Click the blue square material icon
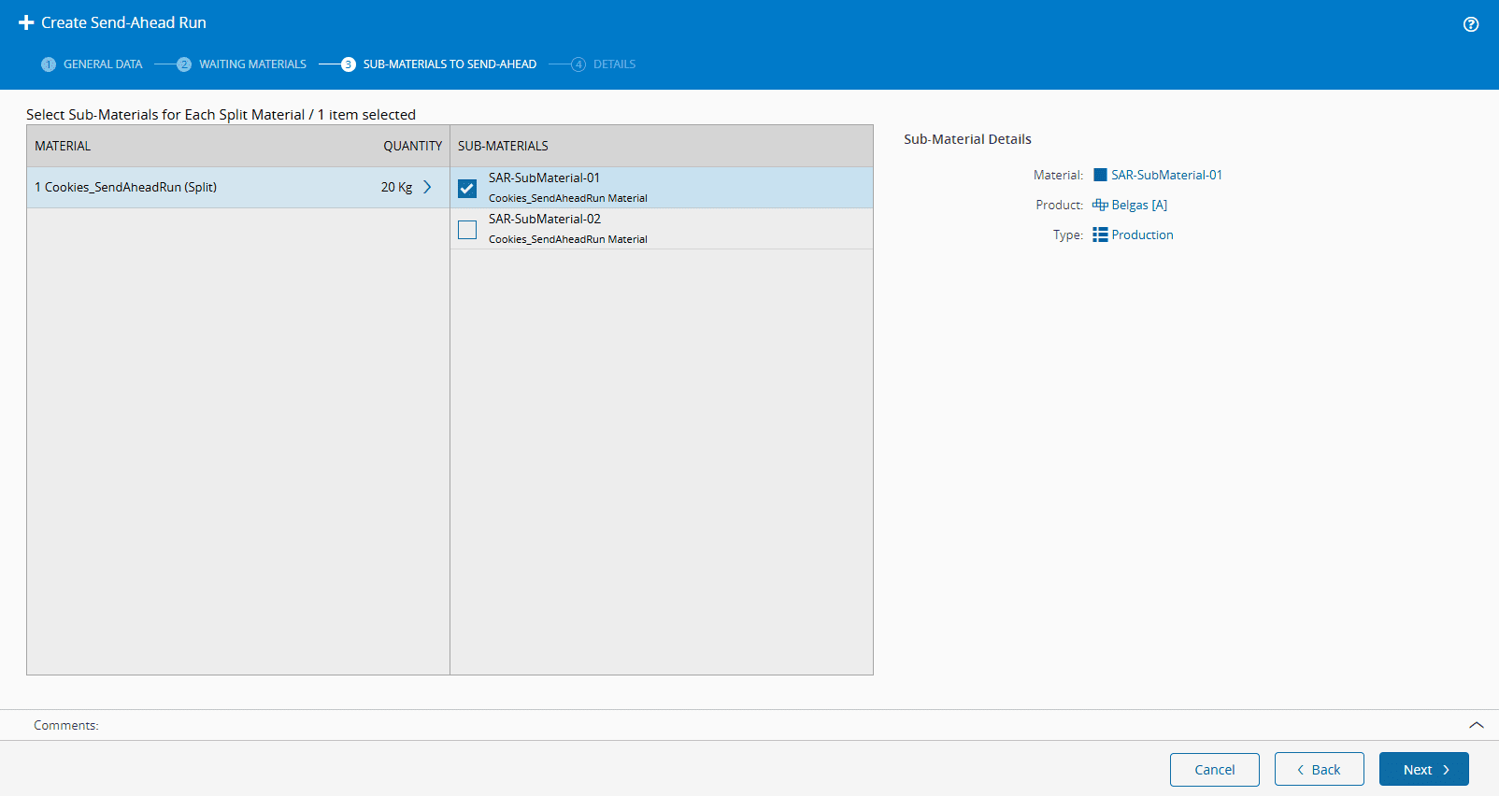This screenshot has height=796, width=1499. [x=1100, y=175]
